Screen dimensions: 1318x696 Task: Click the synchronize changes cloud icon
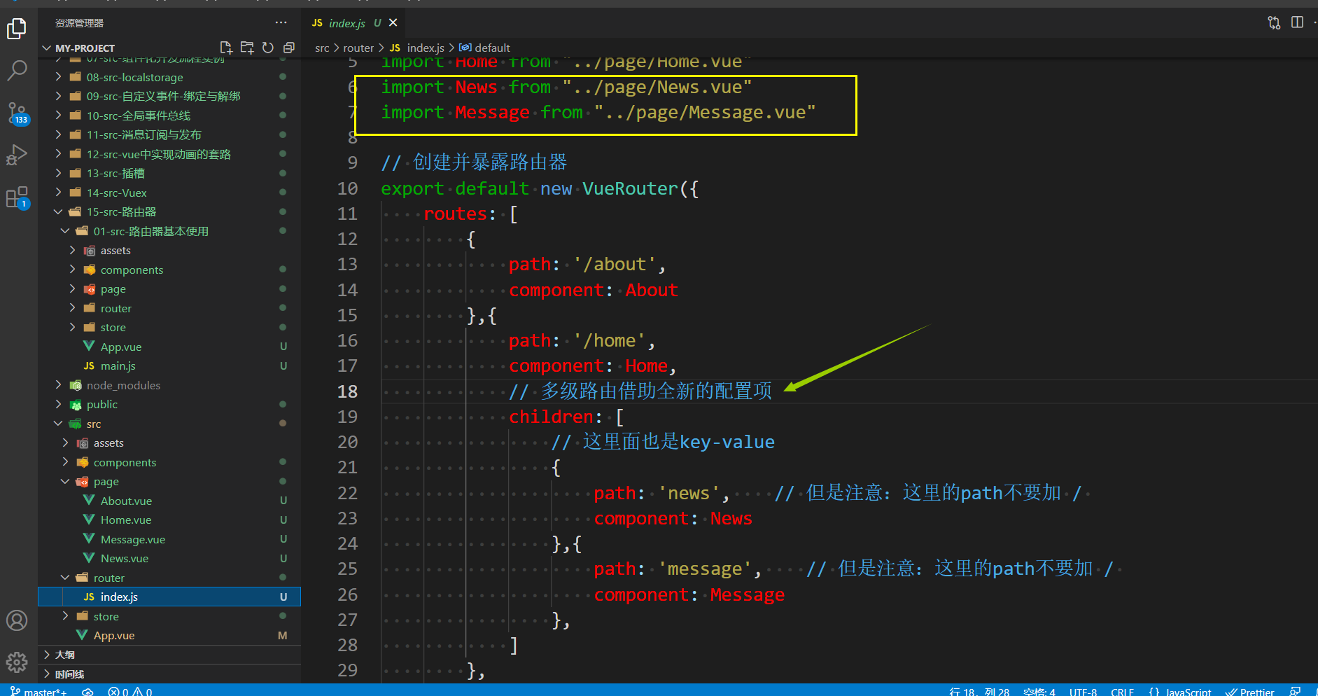tap(87, 691)
